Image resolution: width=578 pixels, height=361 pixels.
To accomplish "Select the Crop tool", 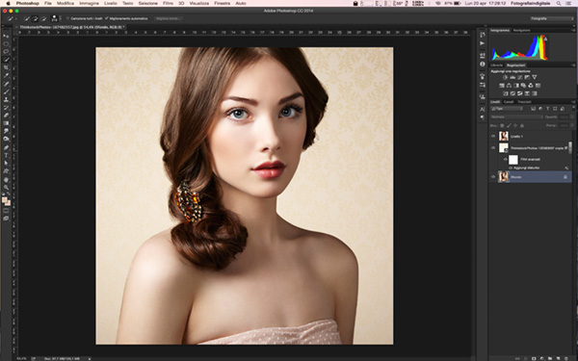I will tap(7, 67).
